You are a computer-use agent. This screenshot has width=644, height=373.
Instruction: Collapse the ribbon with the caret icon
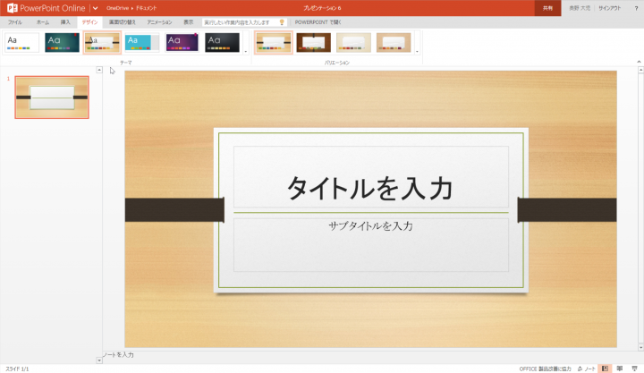[x=639, y=62]
